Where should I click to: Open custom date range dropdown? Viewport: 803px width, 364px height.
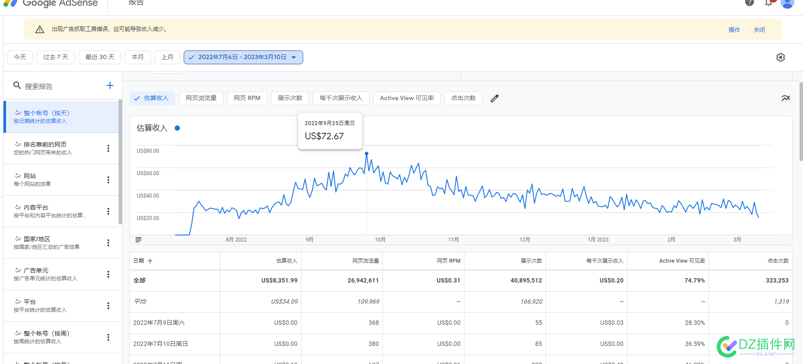[x=243, y=57]
